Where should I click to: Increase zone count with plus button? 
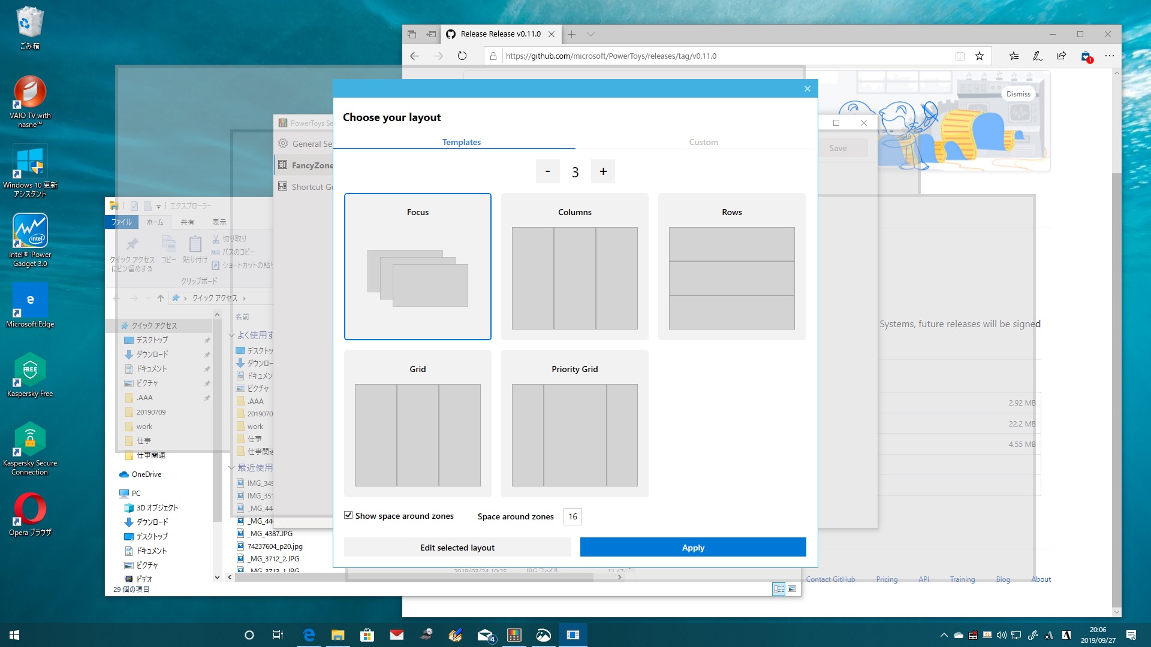coord(603,171)
